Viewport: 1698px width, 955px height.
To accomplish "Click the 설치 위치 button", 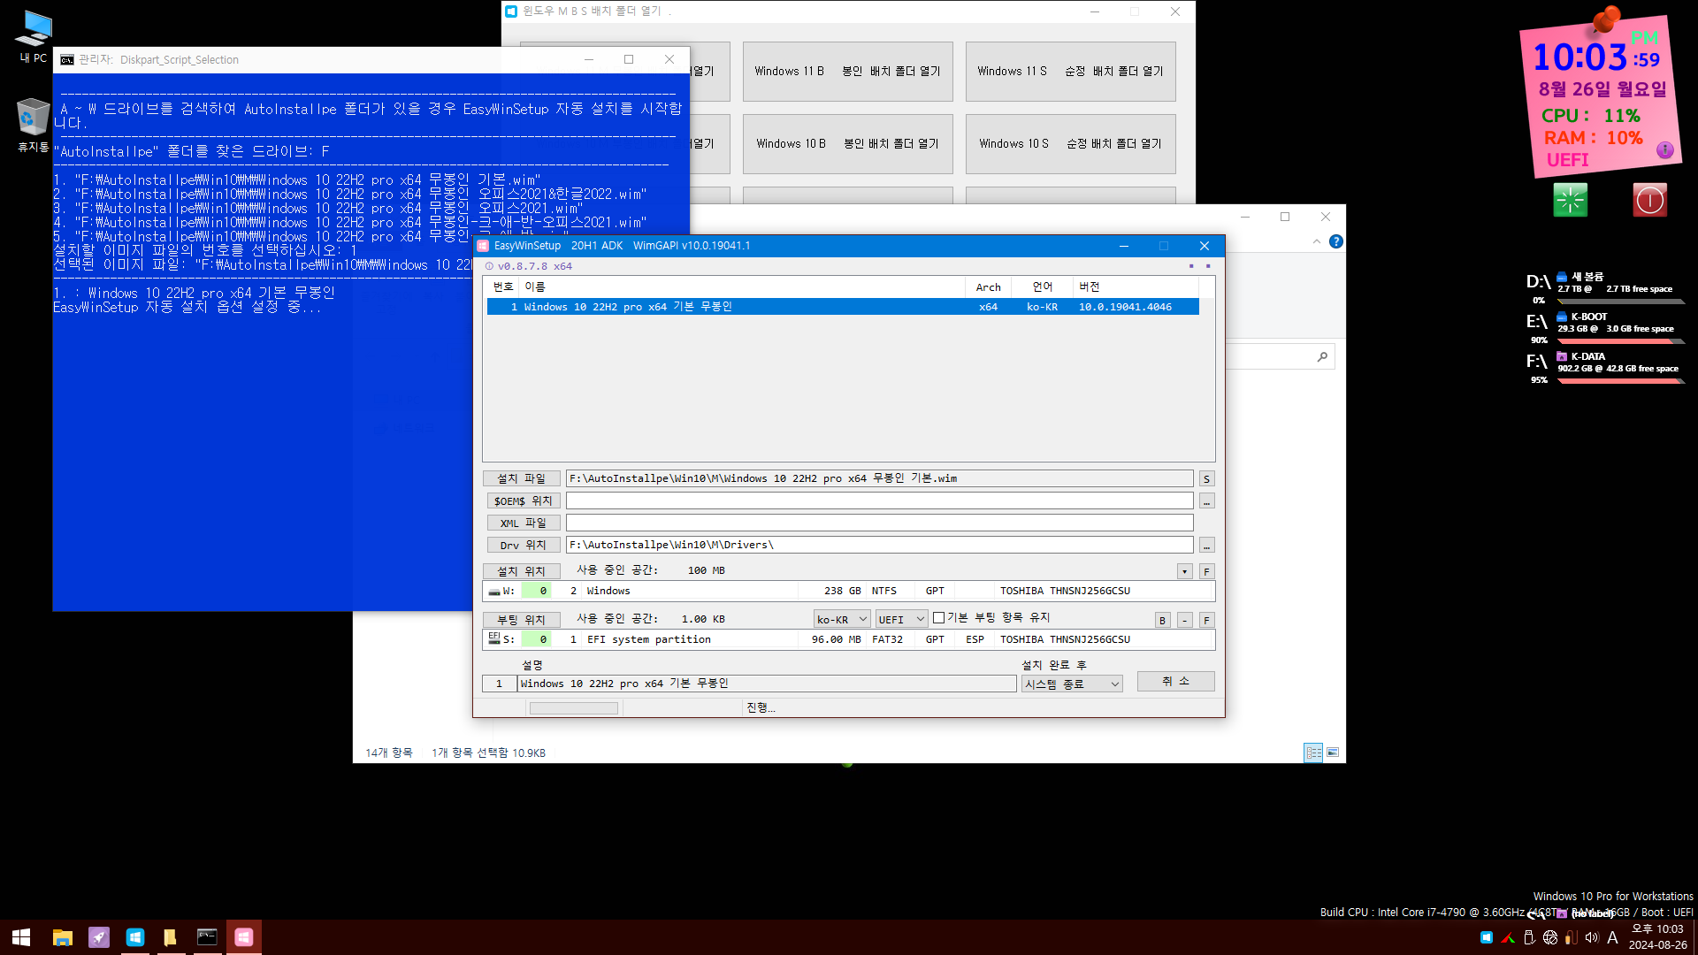I will coord(522,571).
